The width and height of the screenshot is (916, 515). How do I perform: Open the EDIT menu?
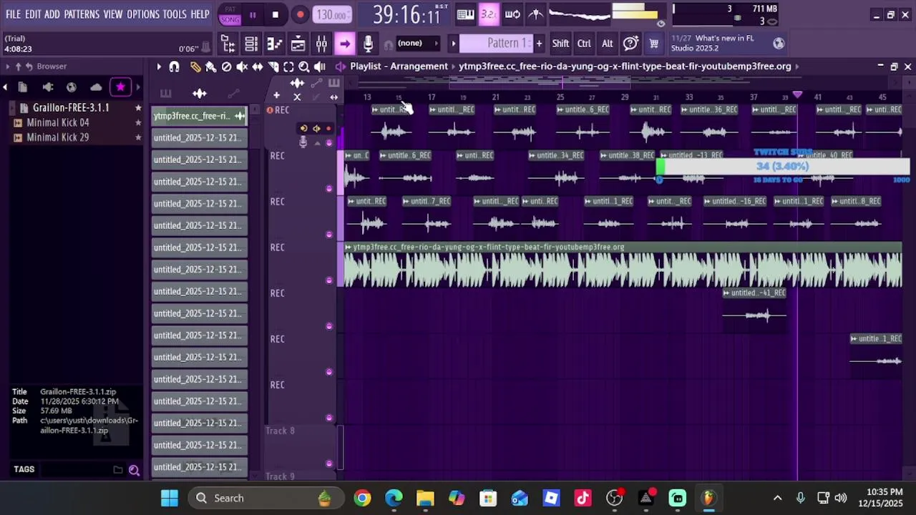[x=33, y=14]
